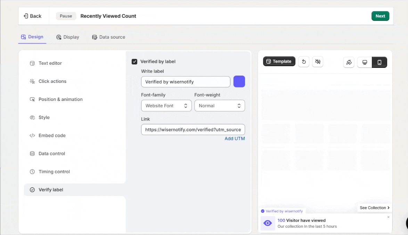Click the "100 Visitor have viewed" text
Viewport: 408px width, 235px height.
[x=302, y=220]
